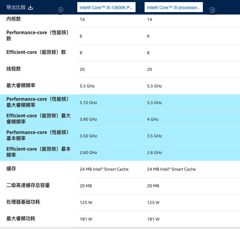Click second column 125 W base power value
Viewport: 240px width, 229px height.
click(153, 202)
